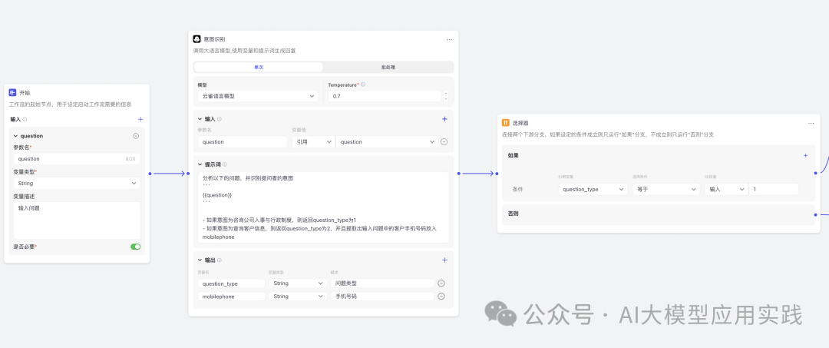829x348 pixels.
Task: Open the 选择器 node more options menu
Action: pyautogui.click(x=811, y=123)
